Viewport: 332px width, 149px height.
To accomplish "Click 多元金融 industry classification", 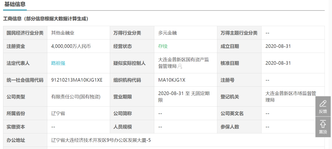I will click(x=167, y=33).
